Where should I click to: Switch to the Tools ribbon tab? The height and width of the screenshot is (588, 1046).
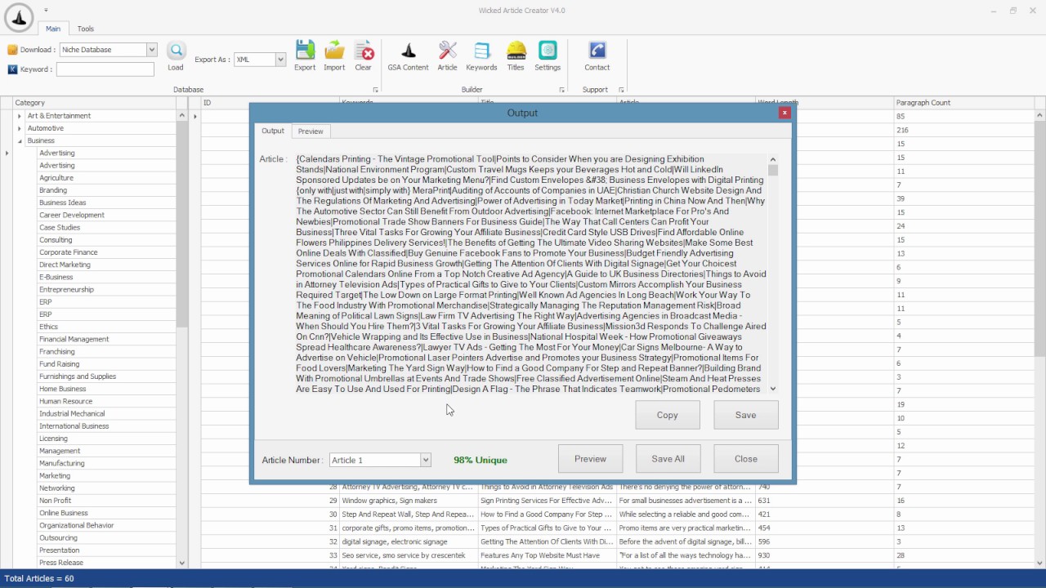point(86,29)
